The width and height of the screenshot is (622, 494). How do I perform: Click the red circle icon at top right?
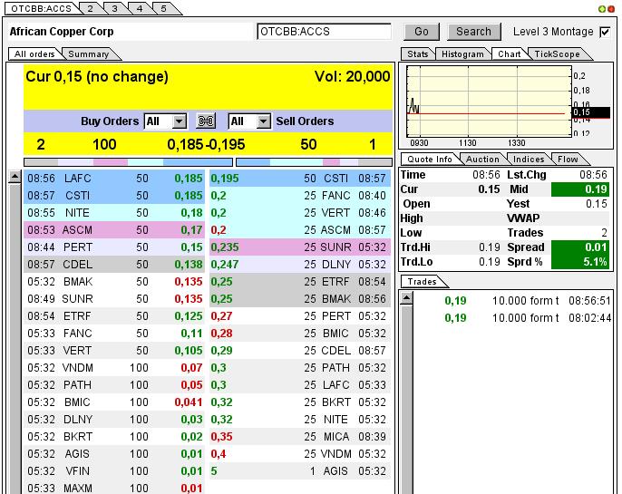coord(612,8)
